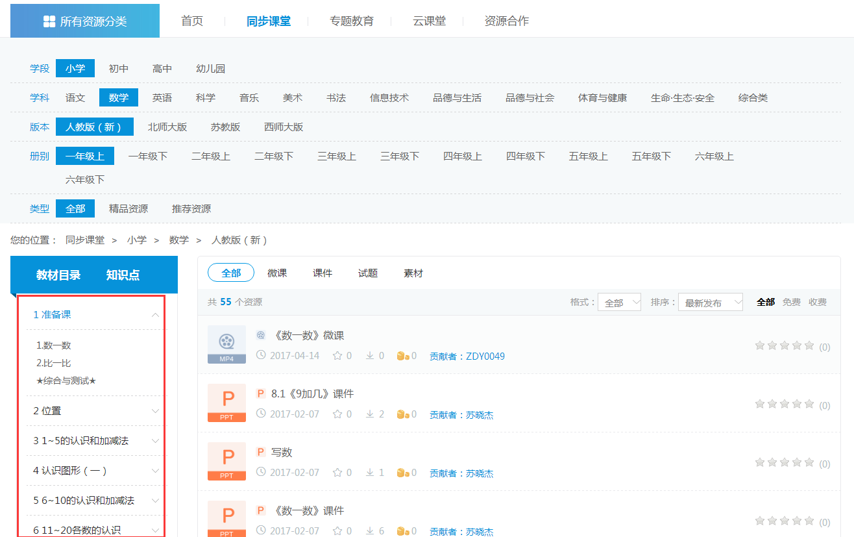Click download icon in 写数 row
This screenshot has width=854, height=537.
[370, 473]
